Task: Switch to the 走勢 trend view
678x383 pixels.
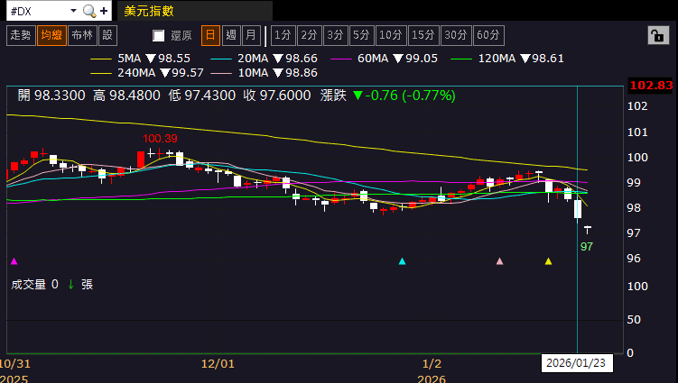Action: pos(21,35)
